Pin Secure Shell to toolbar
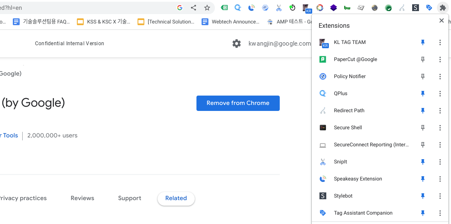Screen dimensions: 451x224 click(x=422, y=128)
